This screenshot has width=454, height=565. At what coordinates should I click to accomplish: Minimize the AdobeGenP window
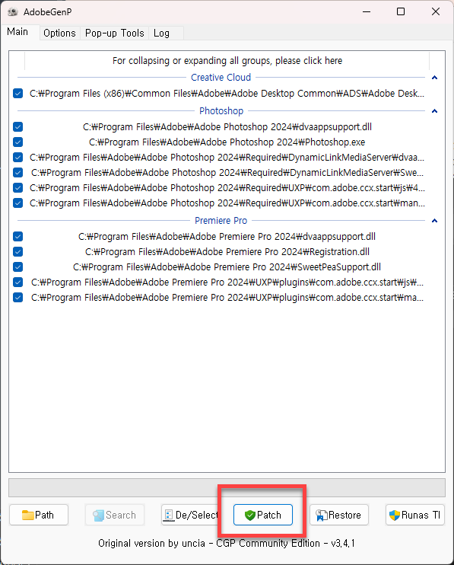click(367, 11)
